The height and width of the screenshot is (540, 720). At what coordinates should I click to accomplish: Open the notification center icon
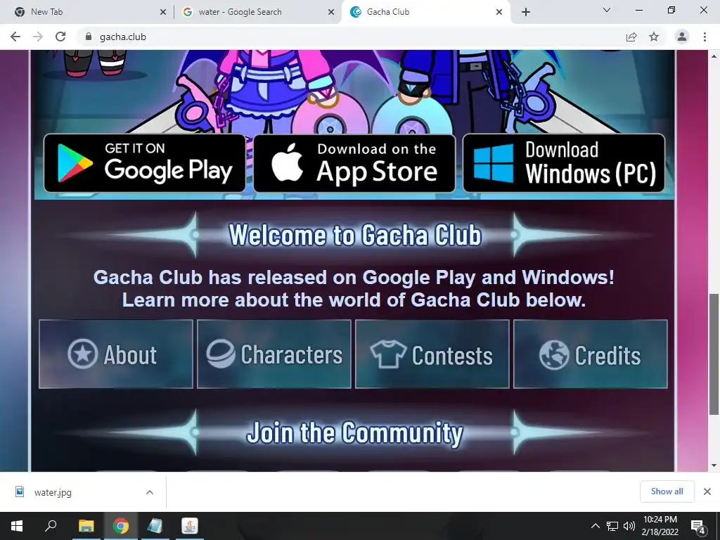[698, 526]
